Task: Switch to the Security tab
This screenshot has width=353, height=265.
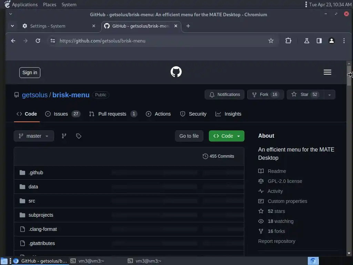Action: coord(193,114)
